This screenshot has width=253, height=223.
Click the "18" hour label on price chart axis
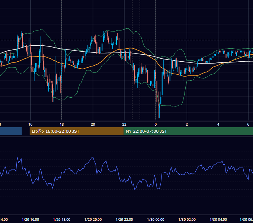pos(62,125)
